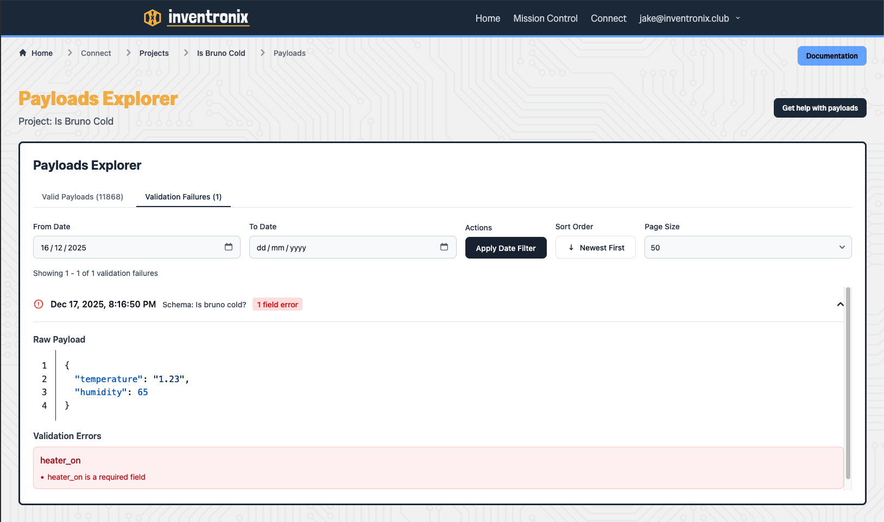884x522 pixels.
Task: Navigate to Projects via the breadcrumb
Action: [x=154, y=53]
